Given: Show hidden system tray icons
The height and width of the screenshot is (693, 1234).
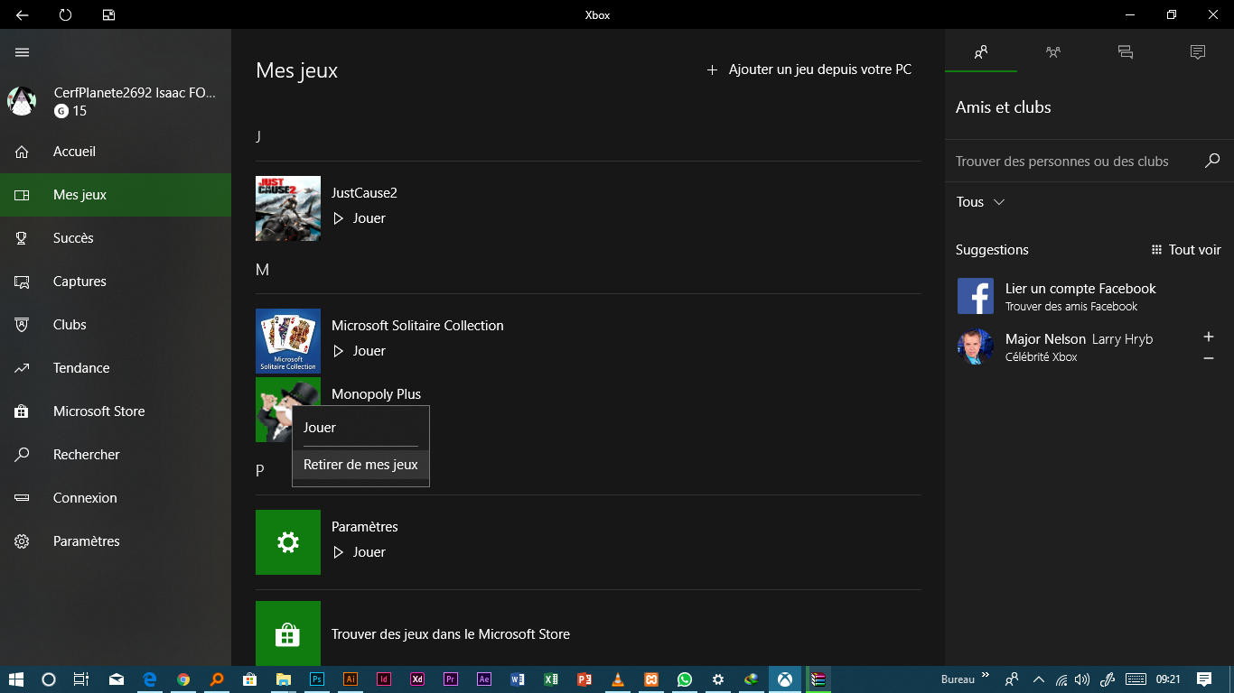Looking at the screenshot, I should (x=1039, y=679).
